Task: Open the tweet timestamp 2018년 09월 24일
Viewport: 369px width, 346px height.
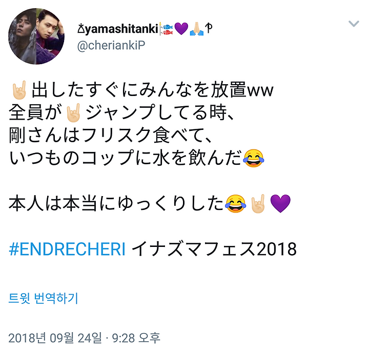Action: [55, 338]
